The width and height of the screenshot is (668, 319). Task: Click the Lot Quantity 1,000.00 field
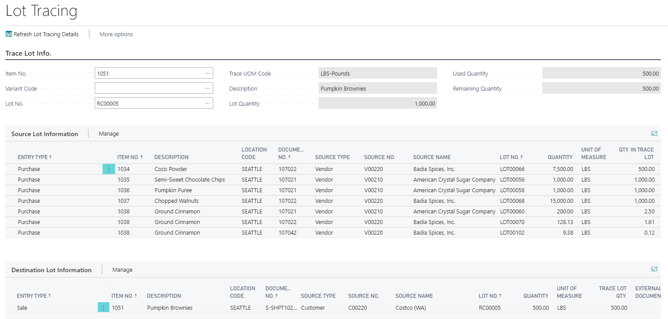pos(378,103)
